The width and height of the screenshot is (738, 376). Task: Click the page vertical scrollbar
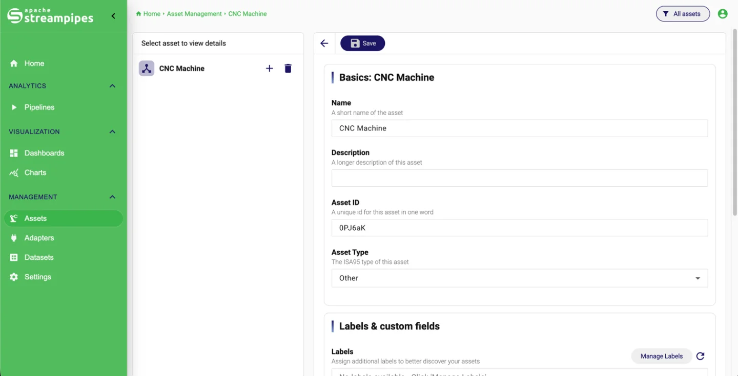pos(734,123)
